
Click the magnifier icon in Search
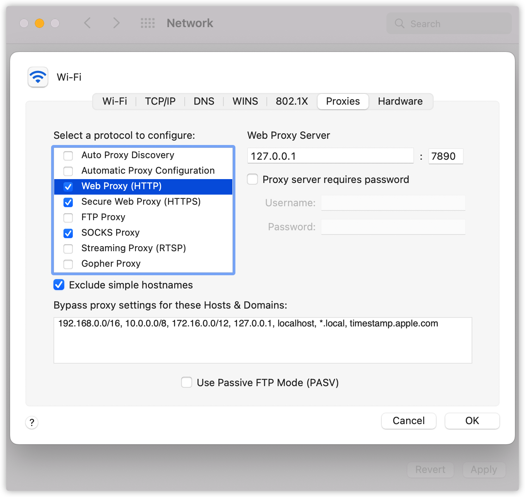[x=400, y=24]
